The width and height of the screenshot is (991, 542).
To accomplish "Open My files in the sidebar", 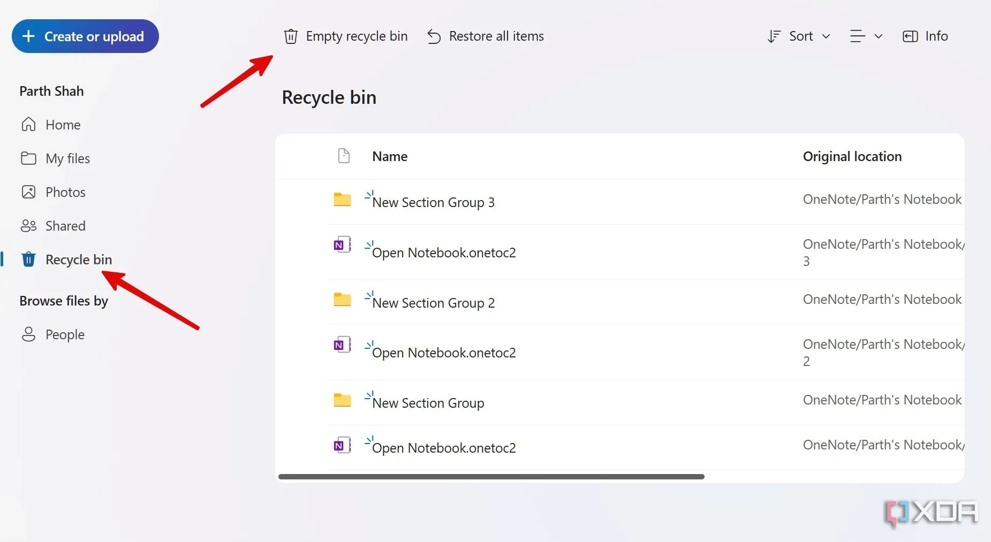I will (67, 158).
